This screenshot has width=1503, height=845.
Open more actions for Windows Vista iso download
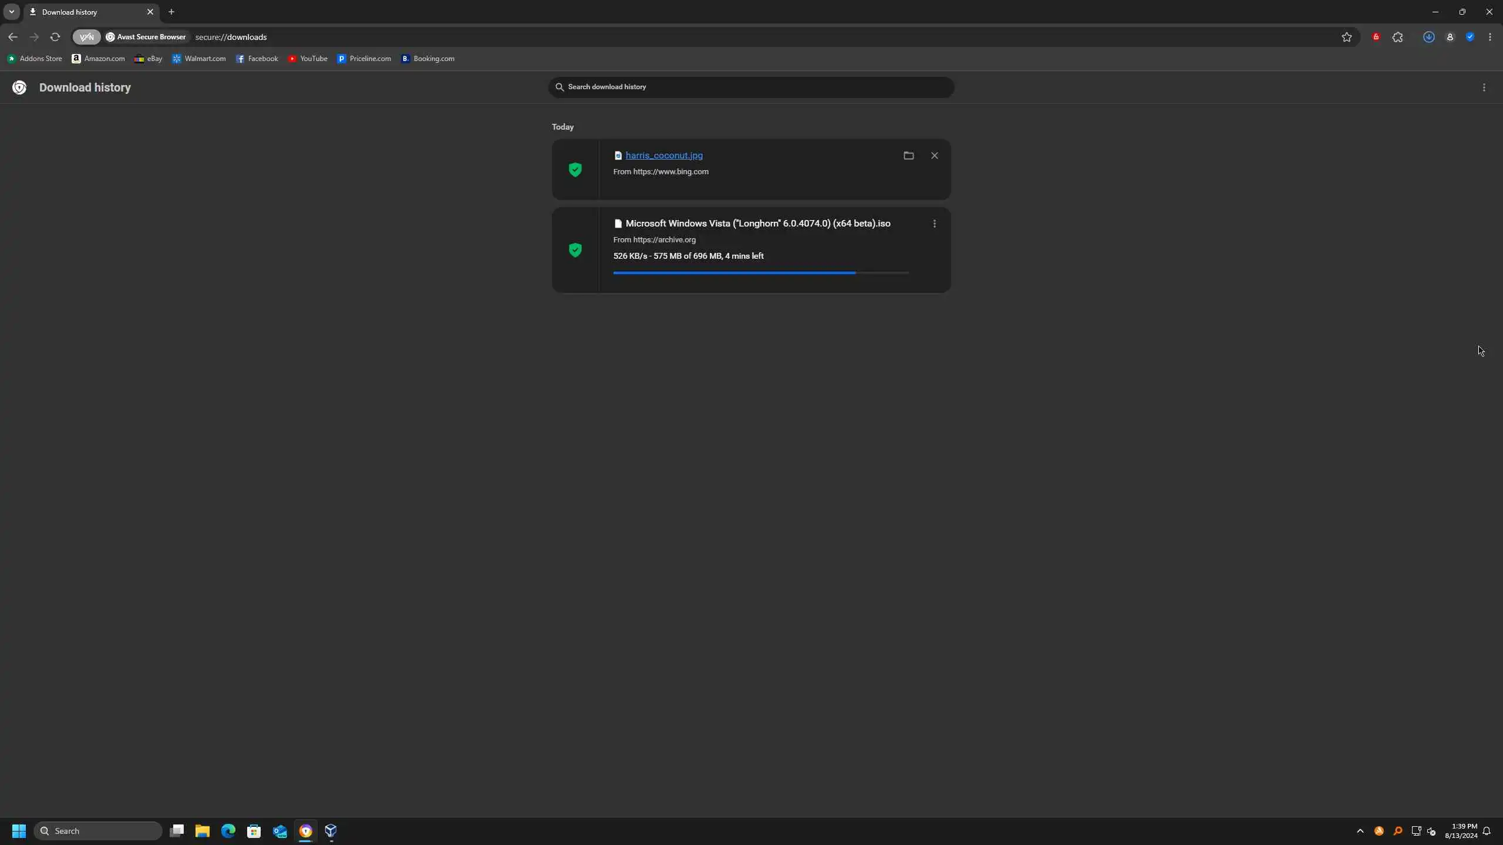pos(934,224)
